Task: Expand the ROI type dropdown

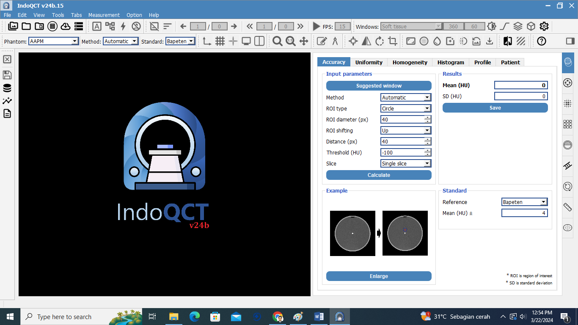Action: coord(406,108)
